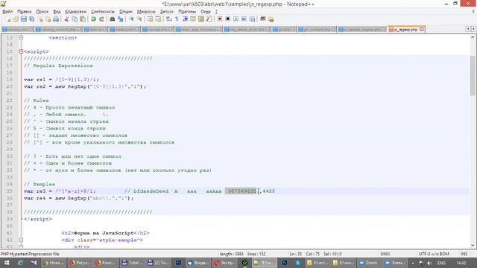Collapse the div fold marker at line 42
Screen dimensions: 477x268
(21, 240)
